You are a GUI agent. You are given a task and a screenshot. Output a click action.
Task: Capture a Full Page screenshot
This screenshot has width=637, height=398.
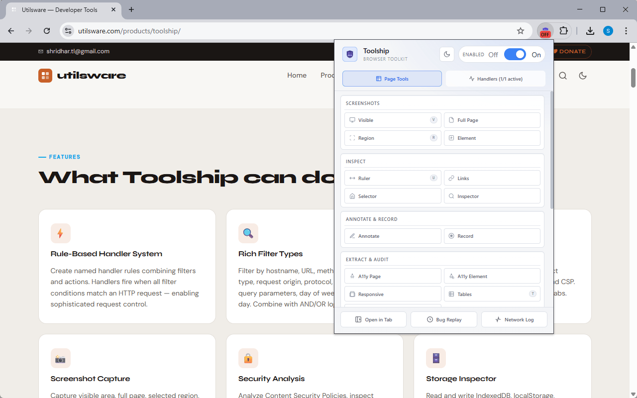pos(492,120)
